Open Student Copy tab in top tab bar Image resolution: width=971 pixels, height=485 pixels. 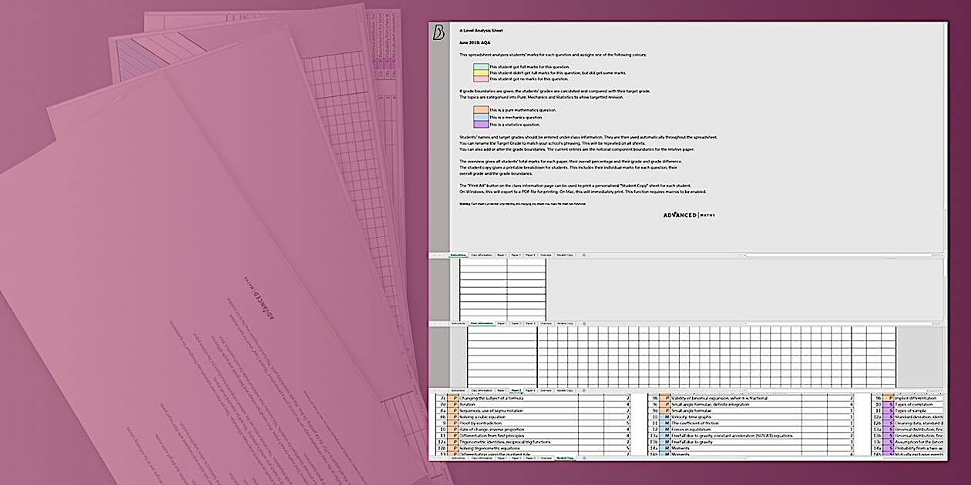565,255
